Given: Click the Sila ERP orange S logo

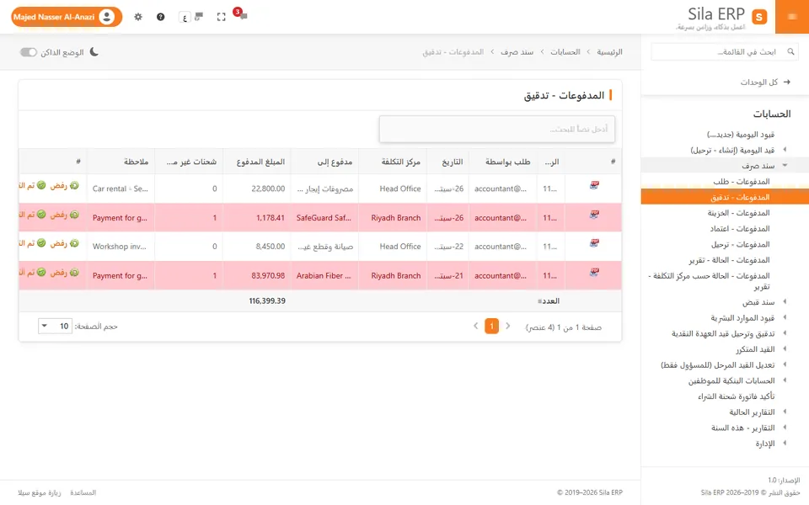Looking at the screenshot, I should pyautogui.click(x=759, y=17).
